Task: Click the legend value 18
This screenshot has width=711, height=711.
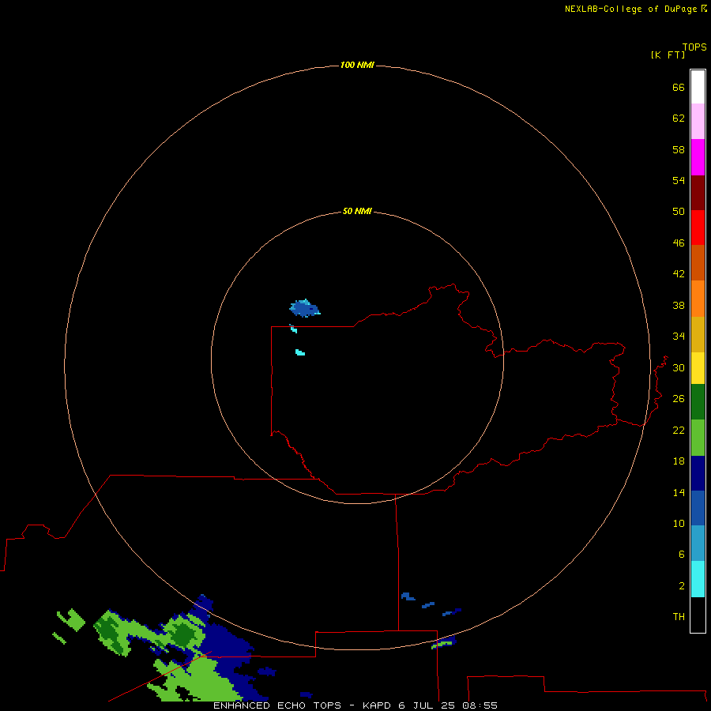Action: 679,461
